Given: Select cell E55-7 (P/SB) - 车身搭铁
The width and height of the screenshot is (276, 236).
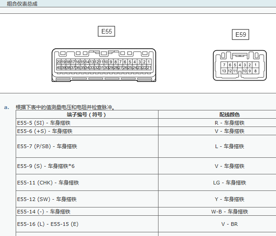Looking at the screenshot, I should click(87, 146).
